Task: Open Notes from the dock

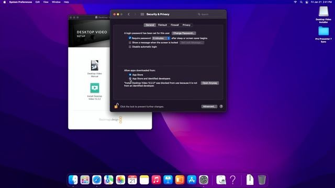Action: click(144, 180)
